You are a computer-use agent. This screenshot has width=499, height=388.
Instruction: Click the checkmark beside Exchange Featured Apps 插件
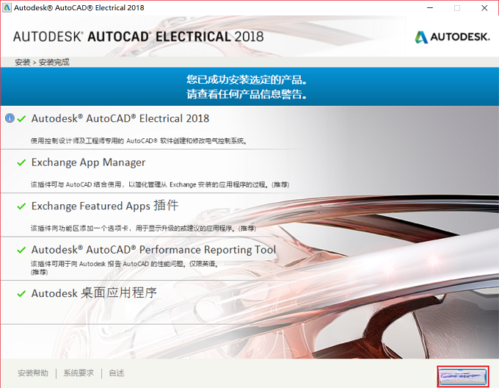tap(21, 206)
